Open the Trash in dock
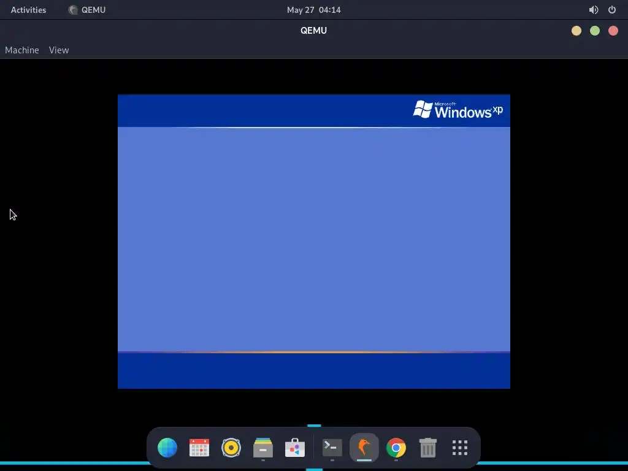This screenshot has width=628, height=471. (x=427, y=447)
